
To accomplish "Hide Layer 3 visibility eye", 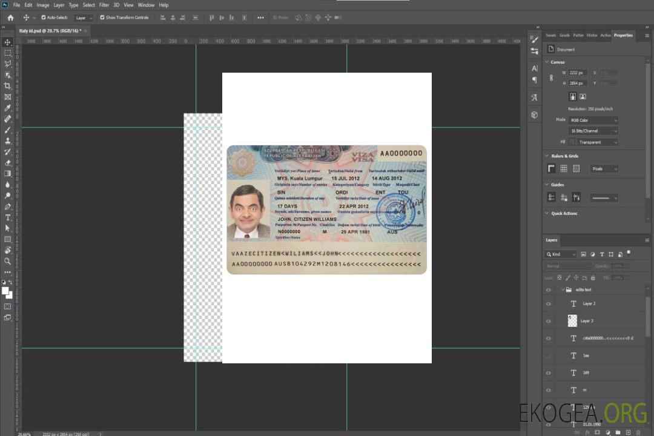I will [x=549, y=322].
